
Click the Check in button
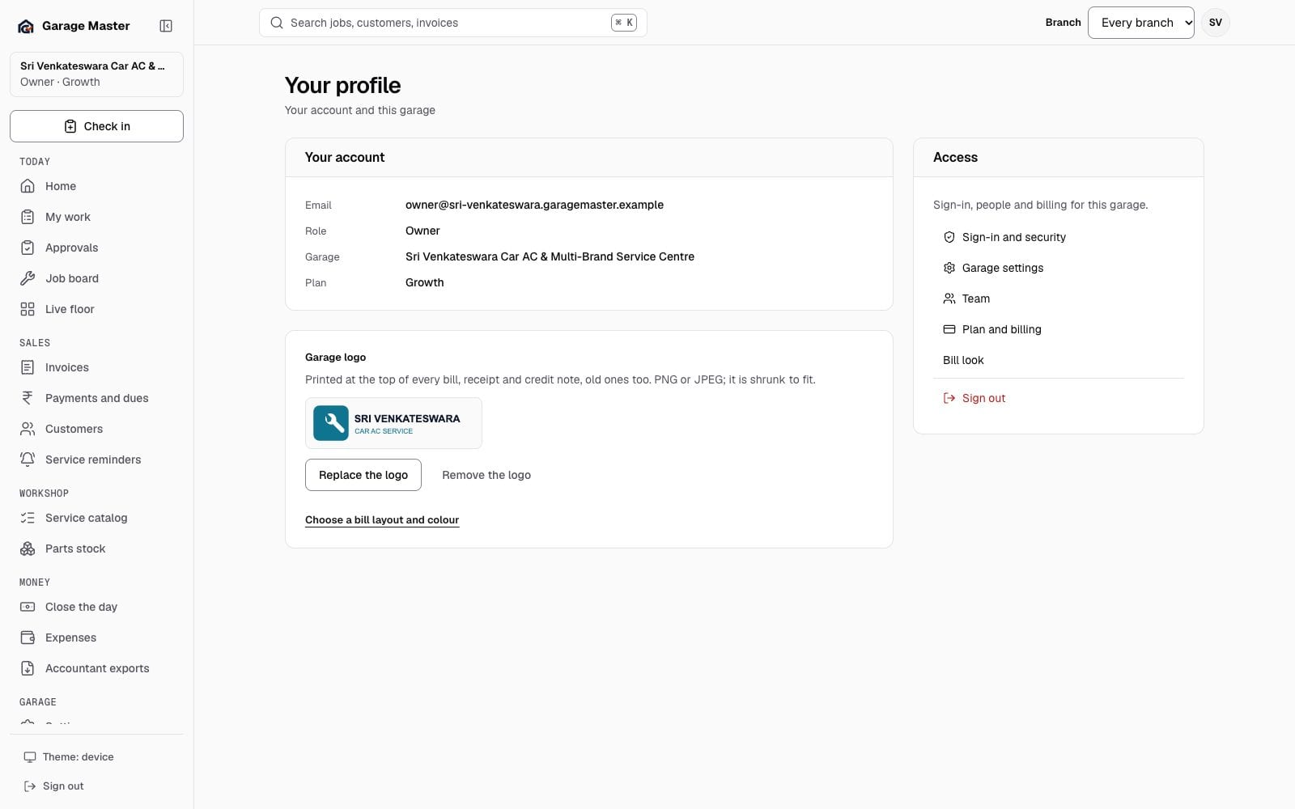coord(96,126)
